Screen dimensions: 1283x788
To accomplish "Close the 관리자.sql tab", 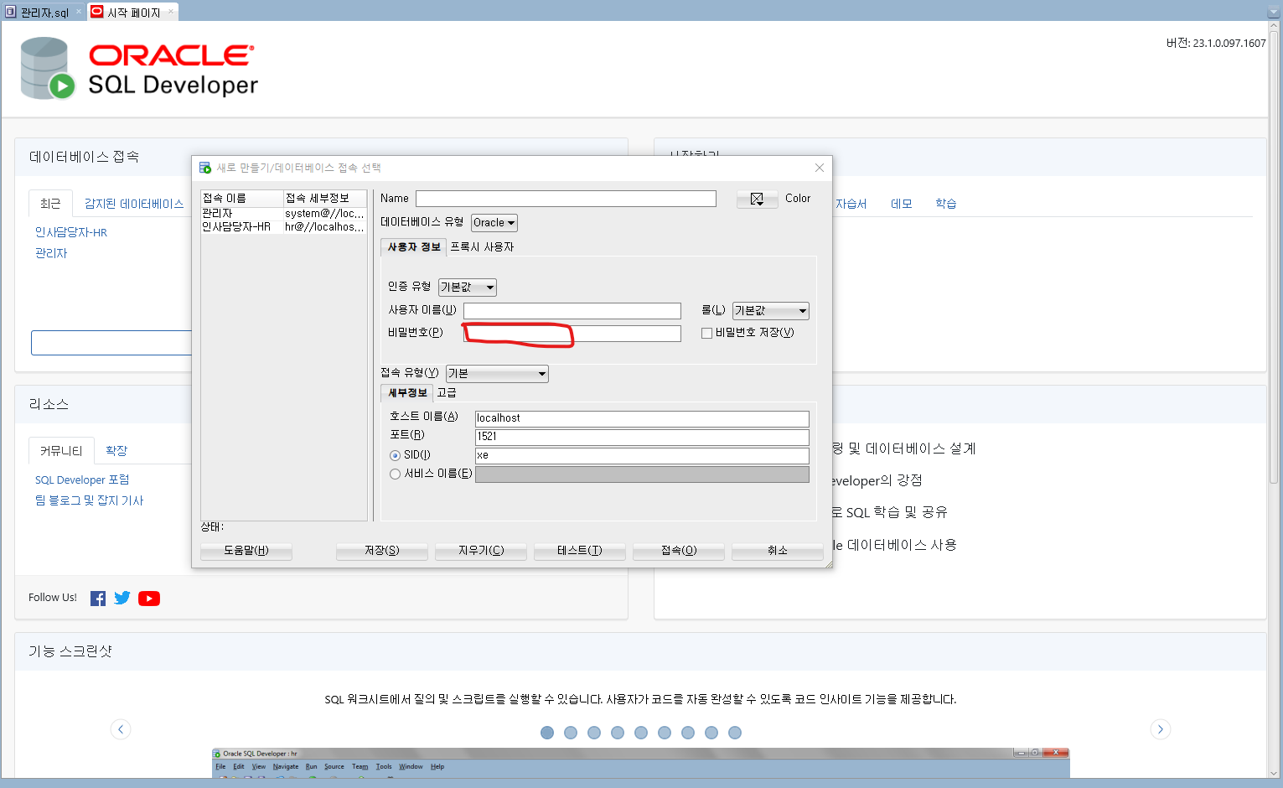I will (80, 12).
